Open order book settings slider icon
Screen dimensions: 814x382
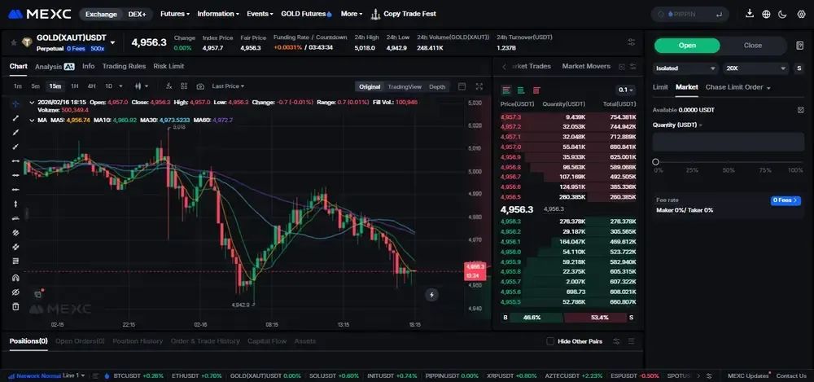632,67
